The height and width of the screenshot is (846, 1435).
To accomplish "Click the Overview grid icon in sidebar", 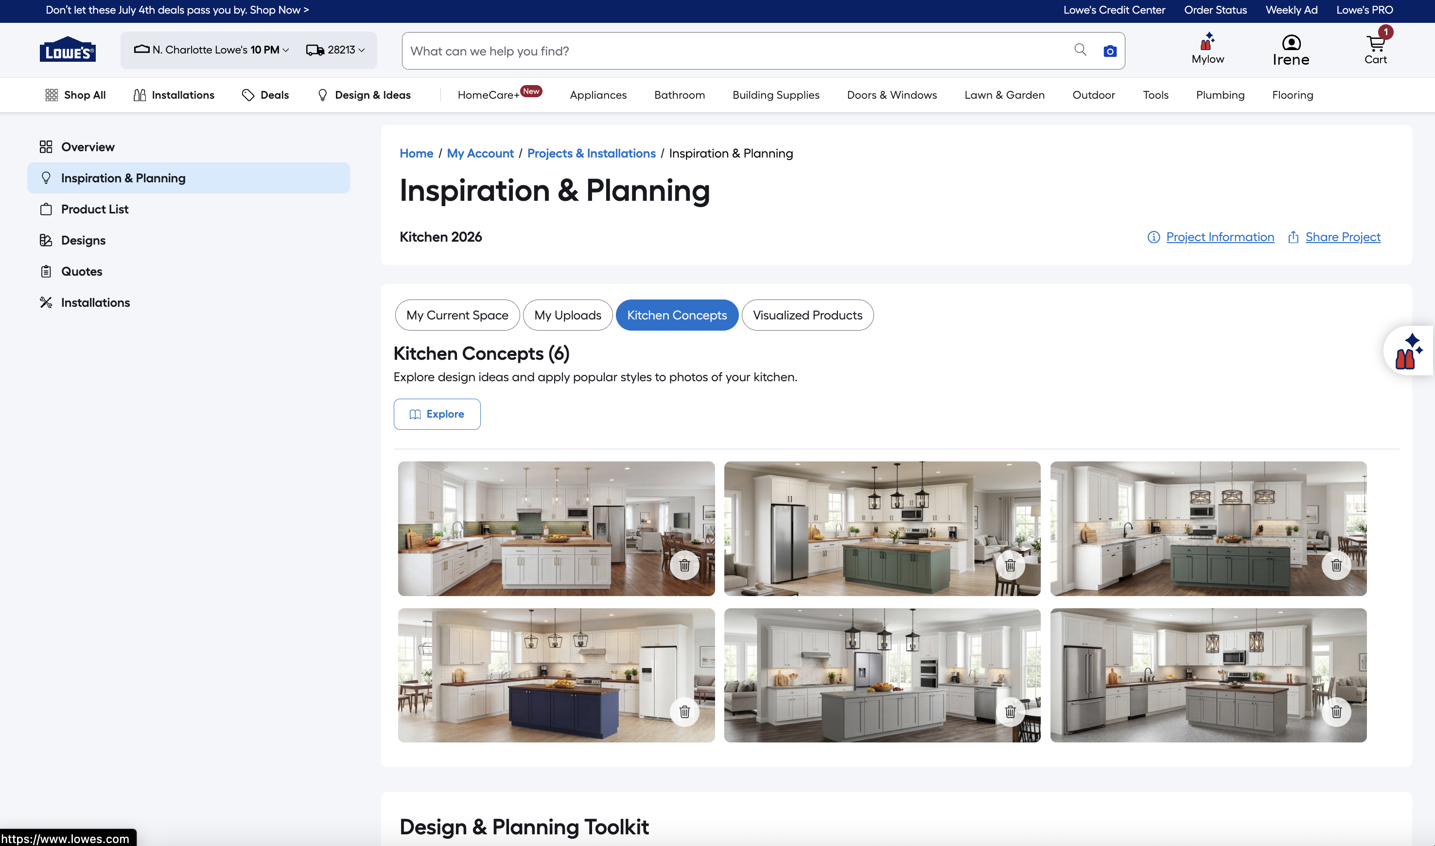I will click(46, 147).
